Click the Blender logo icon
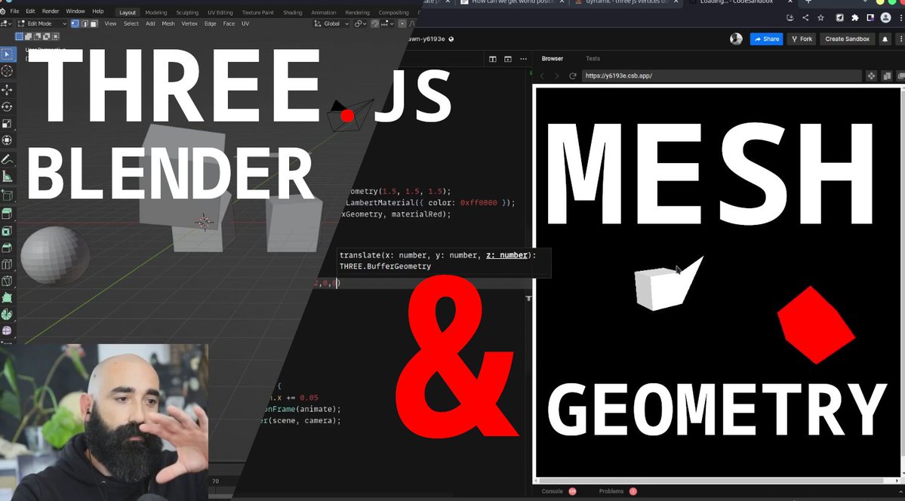 3,11
